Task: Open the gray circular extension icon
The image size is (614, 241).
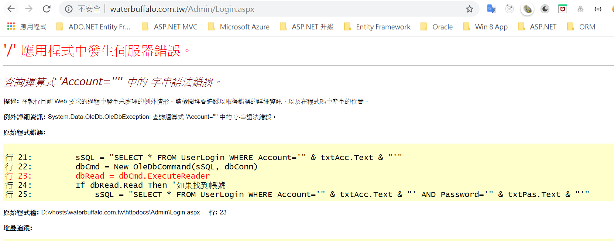Action: coord(510,9)
